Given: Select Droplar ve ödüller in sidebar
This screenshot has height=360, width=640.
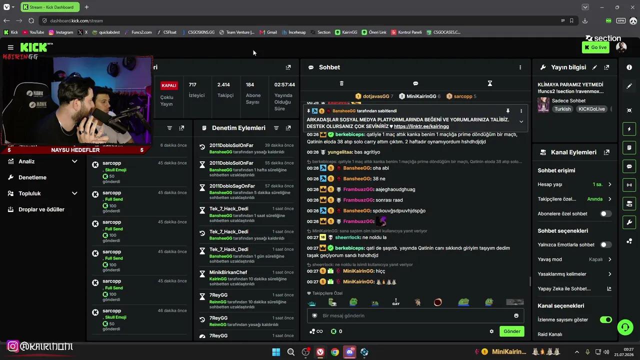Looking at the screenshot, I should pos(41,209).
